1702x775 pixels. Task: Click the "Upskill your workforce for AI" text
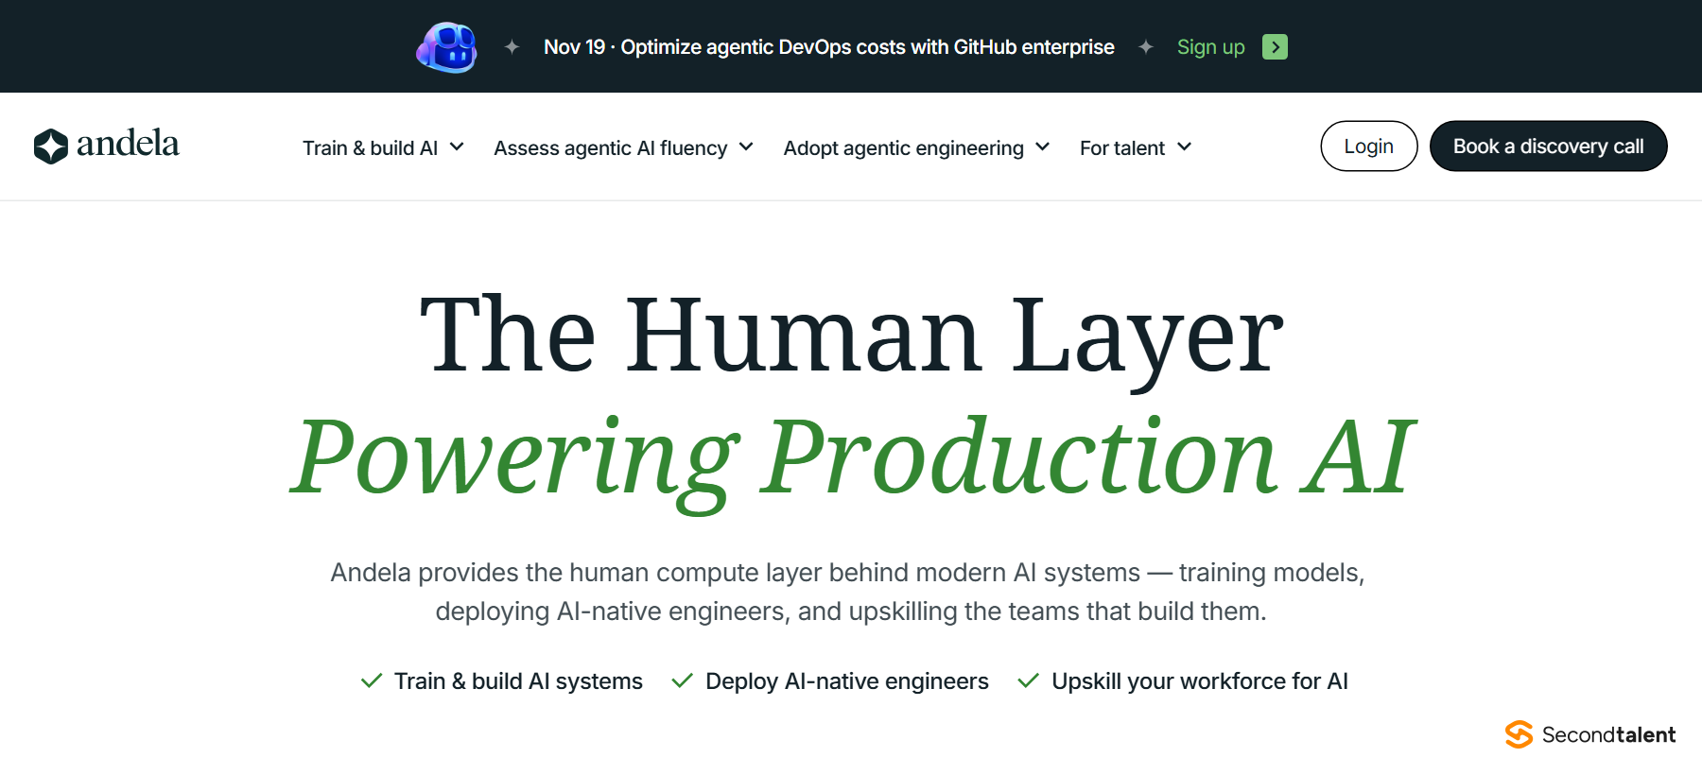[1200, 681]
